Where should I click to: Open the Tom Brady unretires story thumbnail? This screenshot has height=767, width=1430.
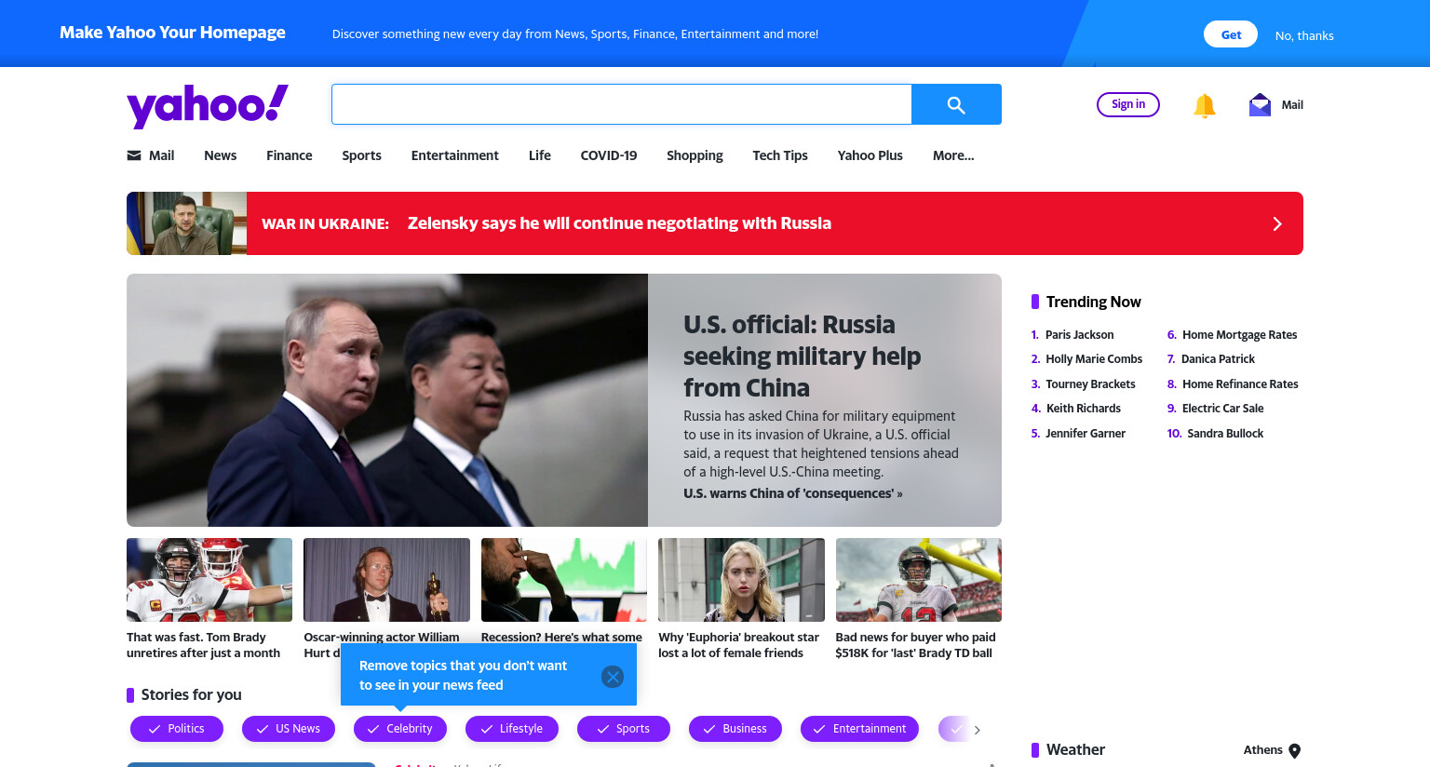pos(209,580)
